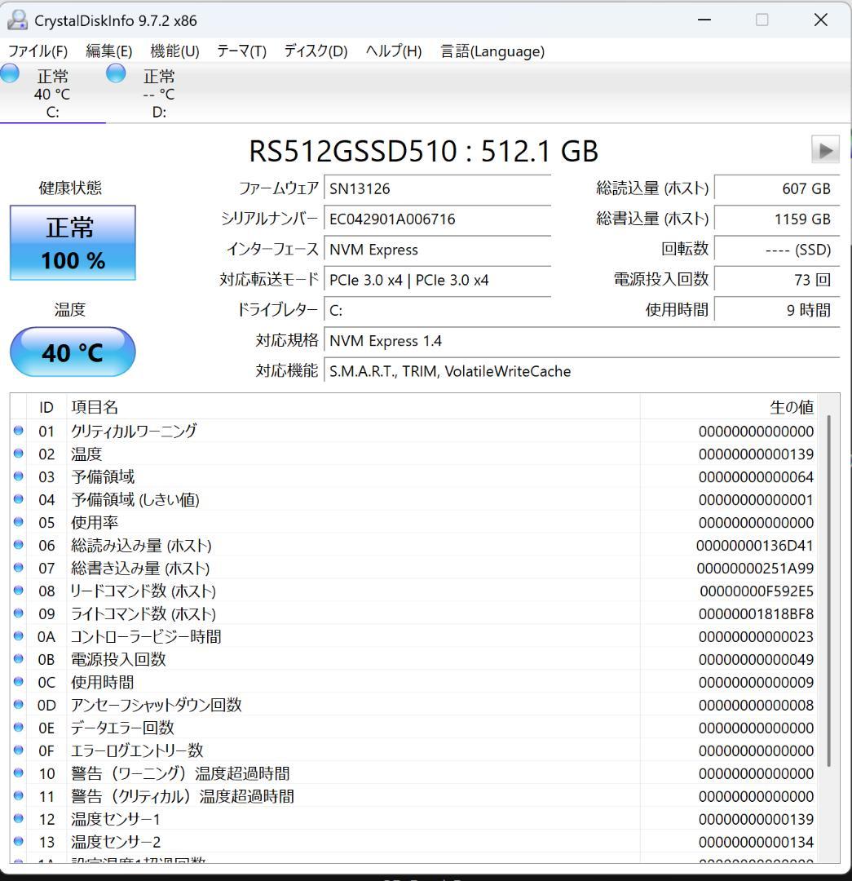Click the next-drive arrow button

[824, 149]
